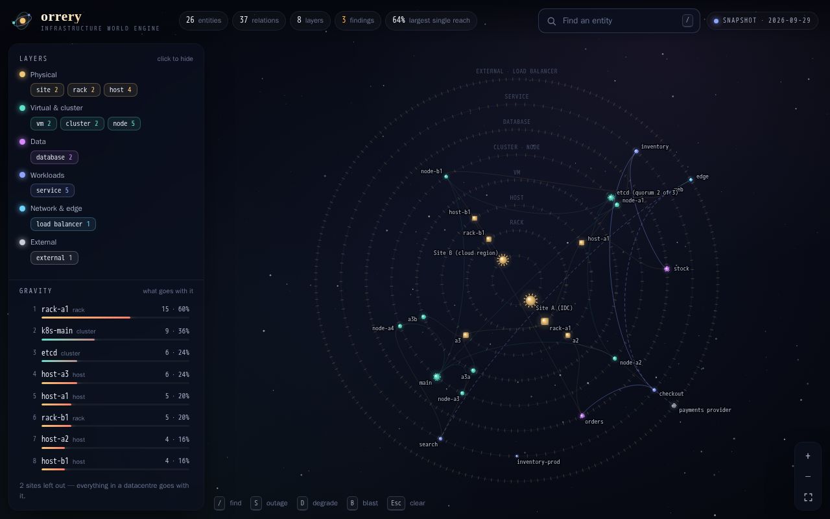830x519 pixels.
Task: Select the stock database node
Action: tap(667, 269)
